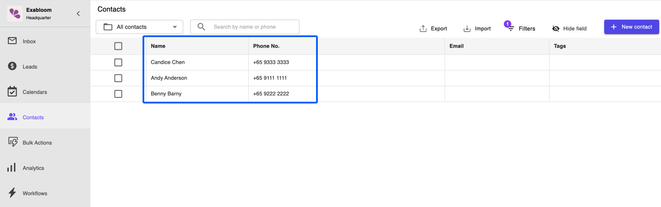Toggle the select-all header checkbox
The image size is (661, 207).
(118, 46)
